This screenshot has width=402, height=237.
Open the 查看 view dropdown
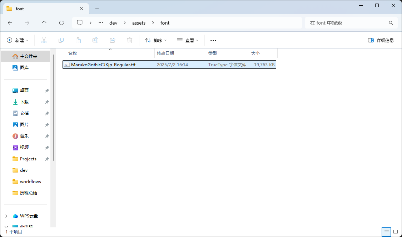(x=188, y=40)
